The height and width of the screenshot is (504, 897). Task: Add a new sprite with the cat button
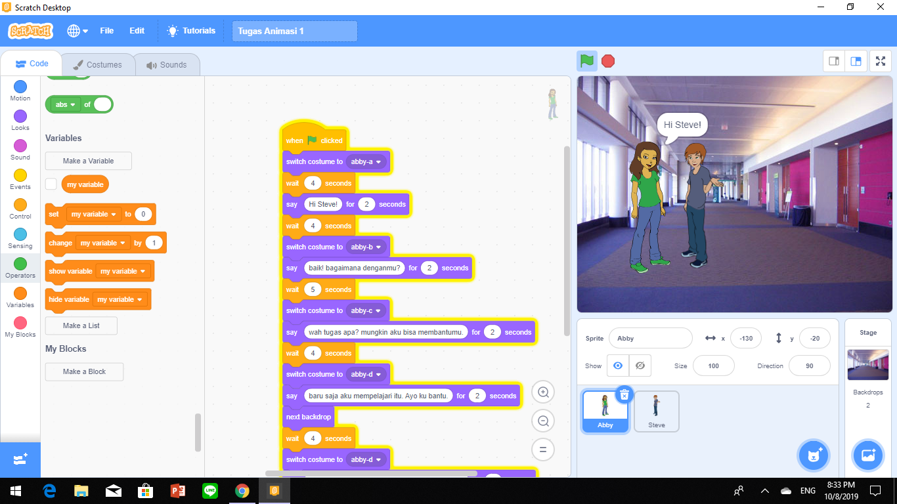[x=814, y=455]
